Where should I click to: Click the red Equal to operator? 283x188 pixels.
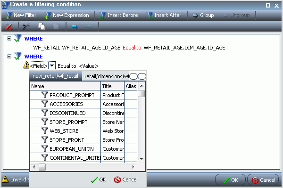pyautogui.click(x=132, y=48)
